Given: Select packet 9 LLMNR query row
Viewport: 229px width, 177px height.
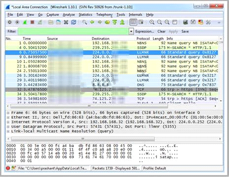Looking at the screenshot, I should [x=112, y=57].
